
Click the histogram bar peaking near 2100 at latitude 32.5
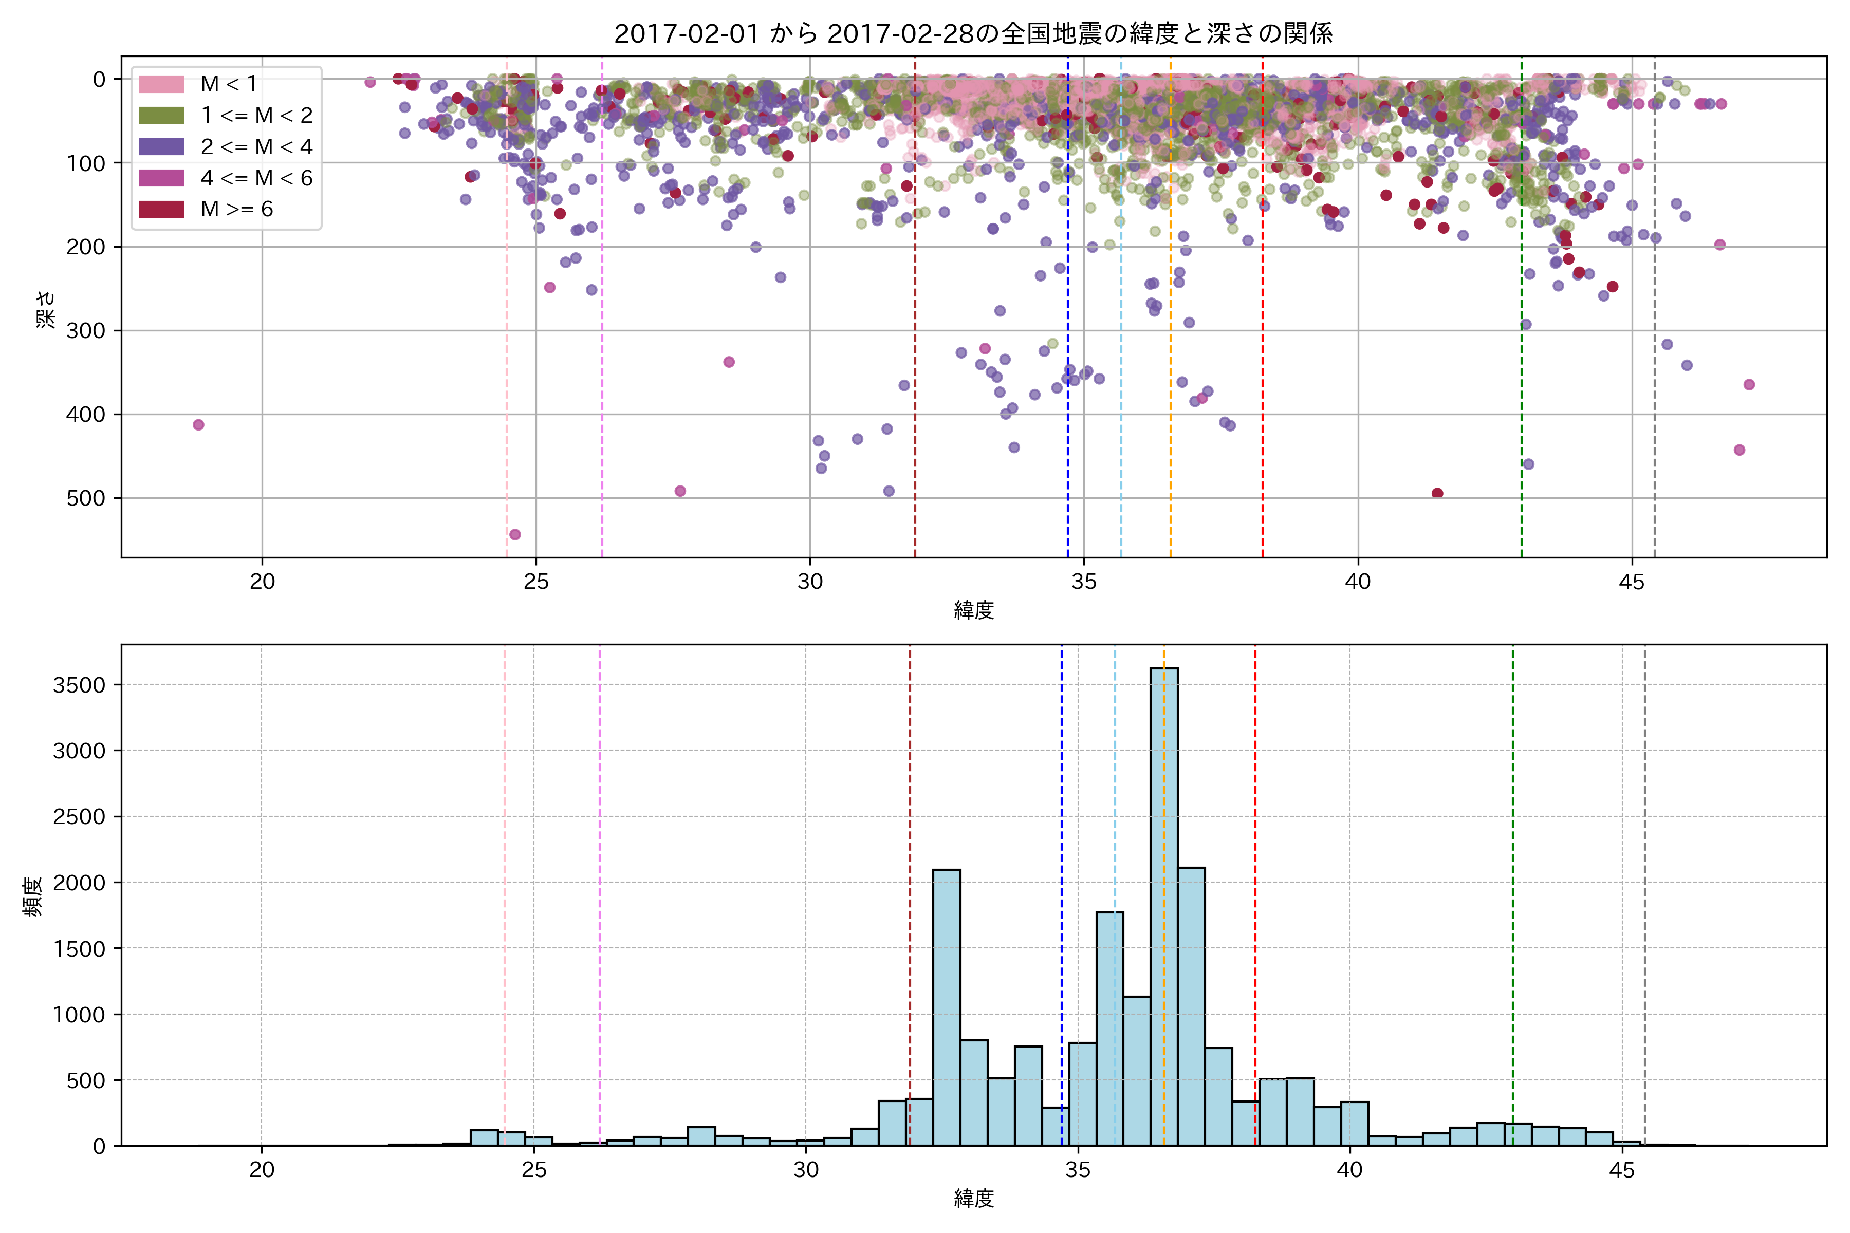946,1006
